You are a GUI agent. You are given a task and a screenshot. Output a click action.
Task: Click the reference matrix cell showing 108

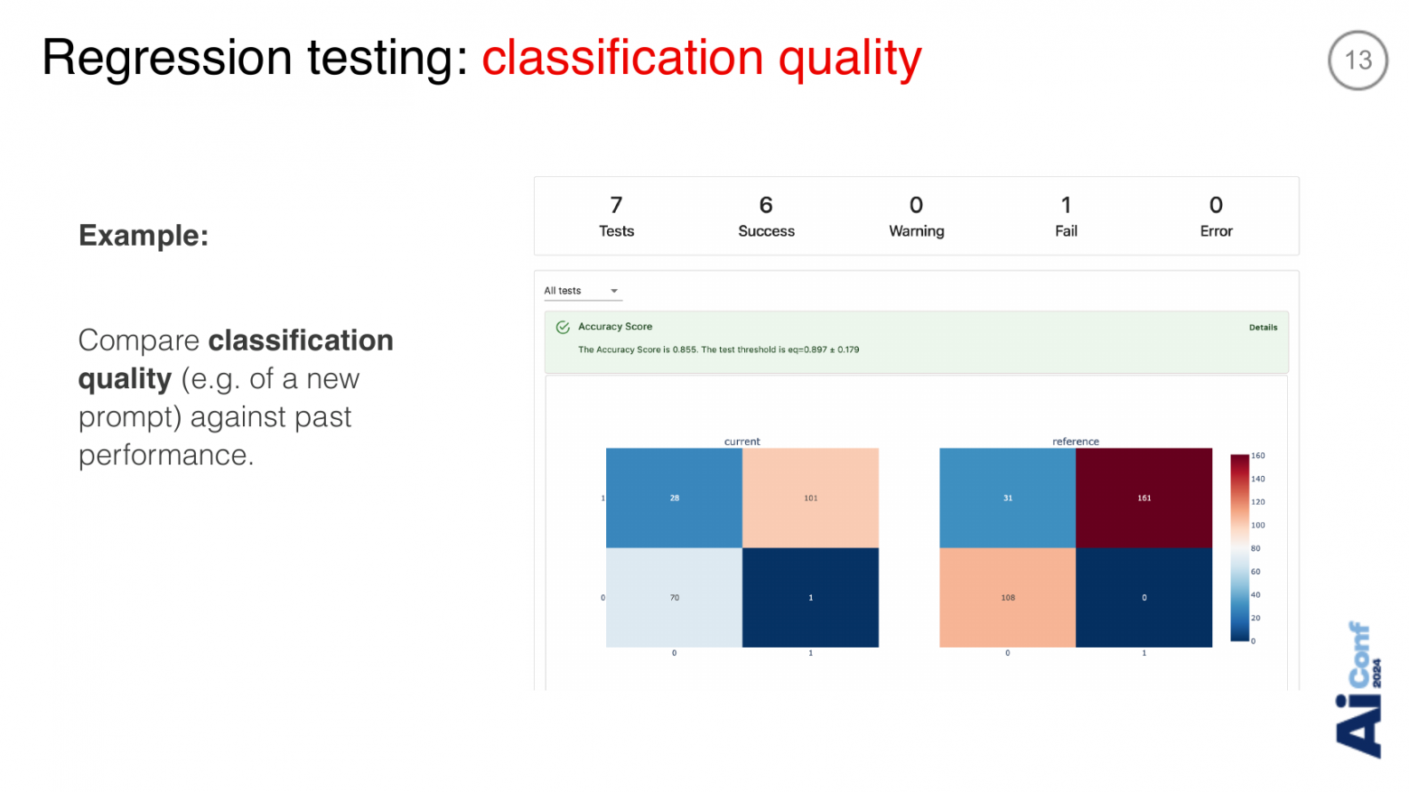(1007, 597)
